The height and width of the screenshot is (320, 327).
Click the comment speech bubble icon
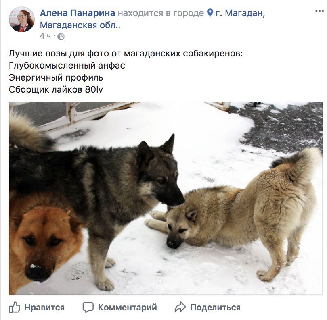pos(88,307)
